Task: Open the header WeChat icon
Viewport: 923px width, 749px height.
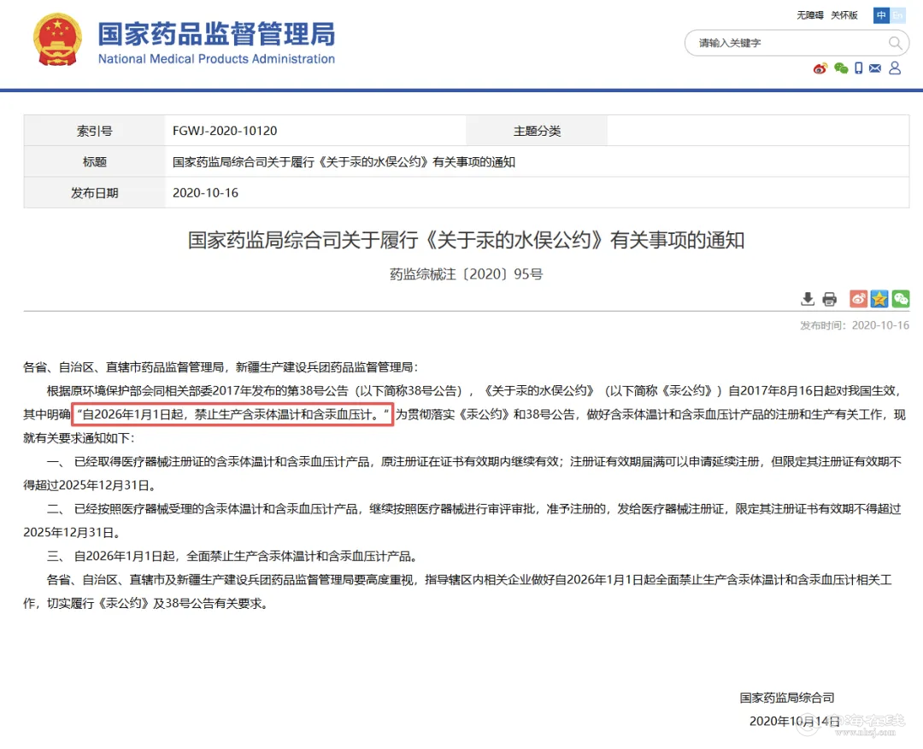Action: [x=841, y=68]
